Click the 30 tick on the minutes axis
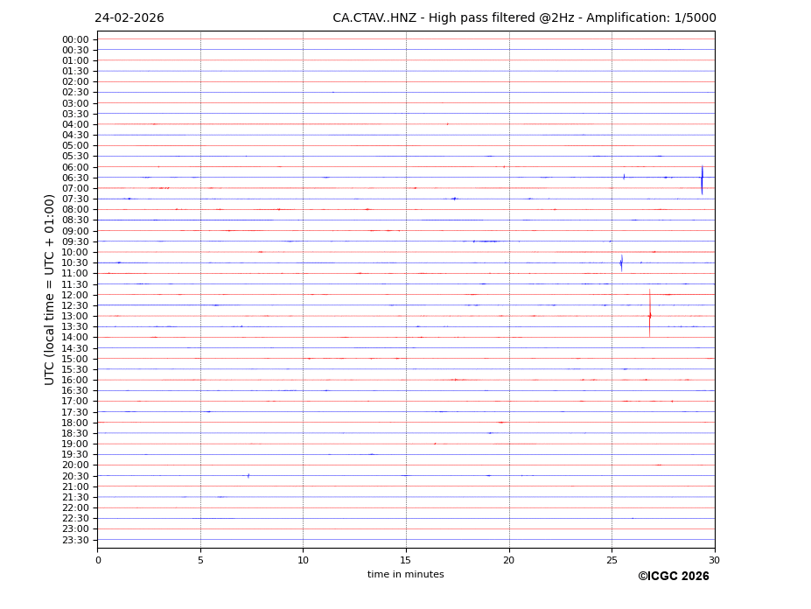 [714, 560]
